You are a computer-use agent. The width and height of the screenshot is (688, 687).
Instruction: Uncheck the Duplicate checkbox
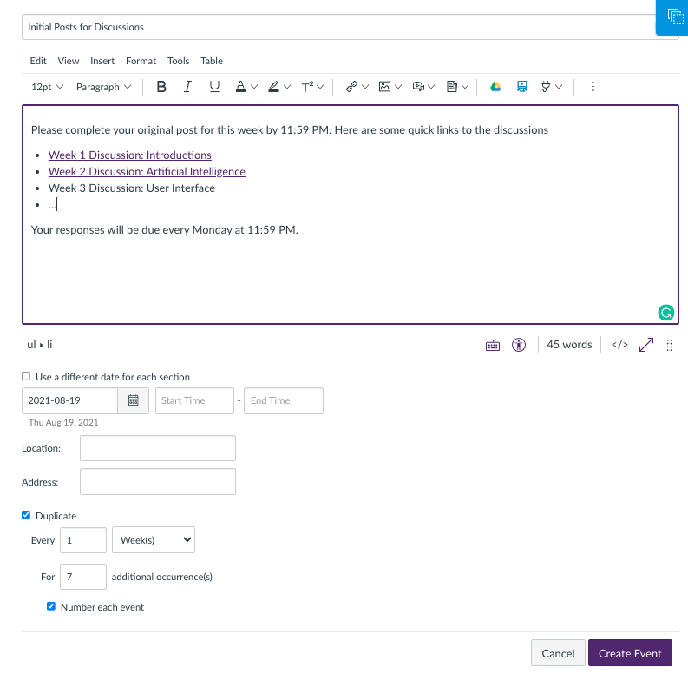tap(26, 516)
